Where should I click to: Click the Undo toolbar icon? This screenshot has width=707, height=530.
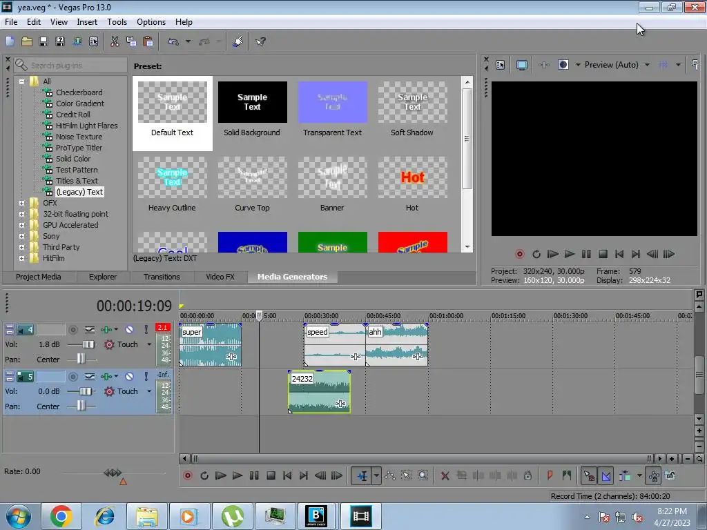[173, 41]
